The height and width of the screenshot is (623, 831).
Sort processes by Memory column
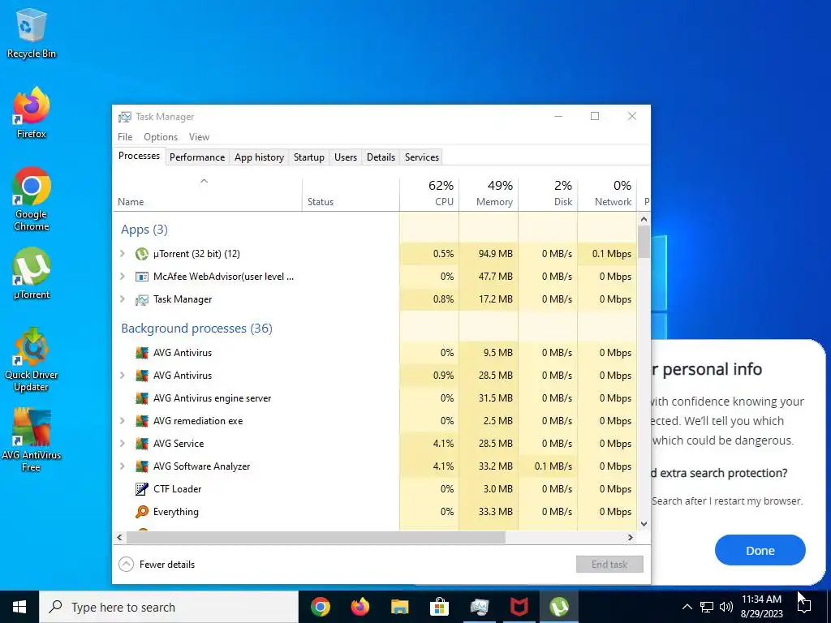coord(489,194)
